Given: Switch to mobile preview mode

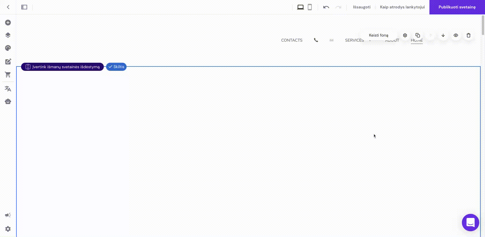Looking at the screenshot, I should pos(310,7).
